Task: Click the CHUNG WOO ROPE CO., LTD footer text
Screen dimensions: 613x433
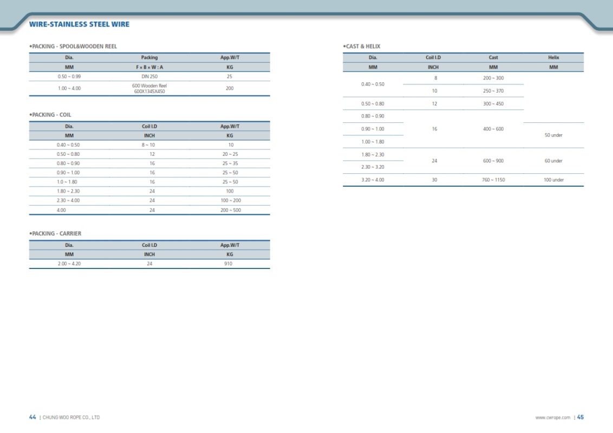Action: point(71,417)
